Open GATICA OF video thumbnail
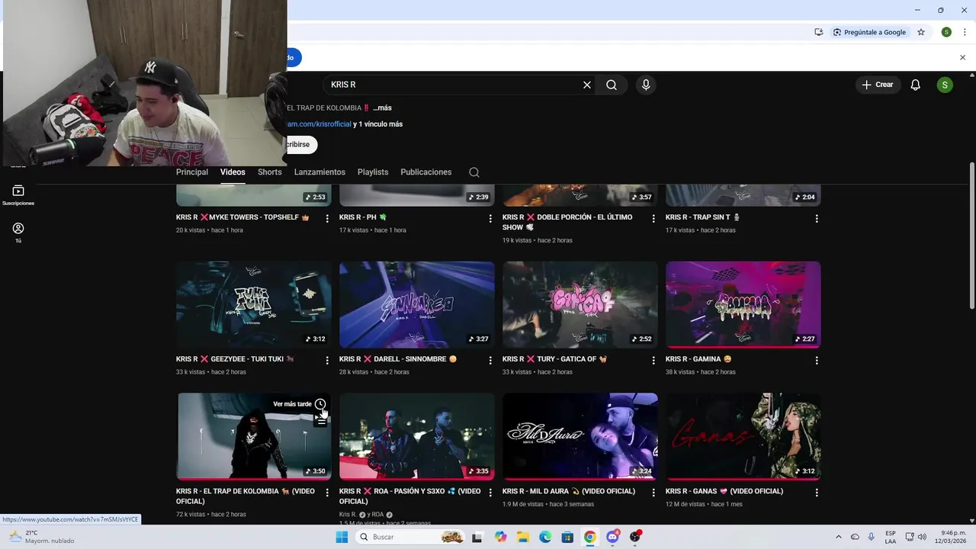This screenshot has width=976, height=549. (580, 305)
